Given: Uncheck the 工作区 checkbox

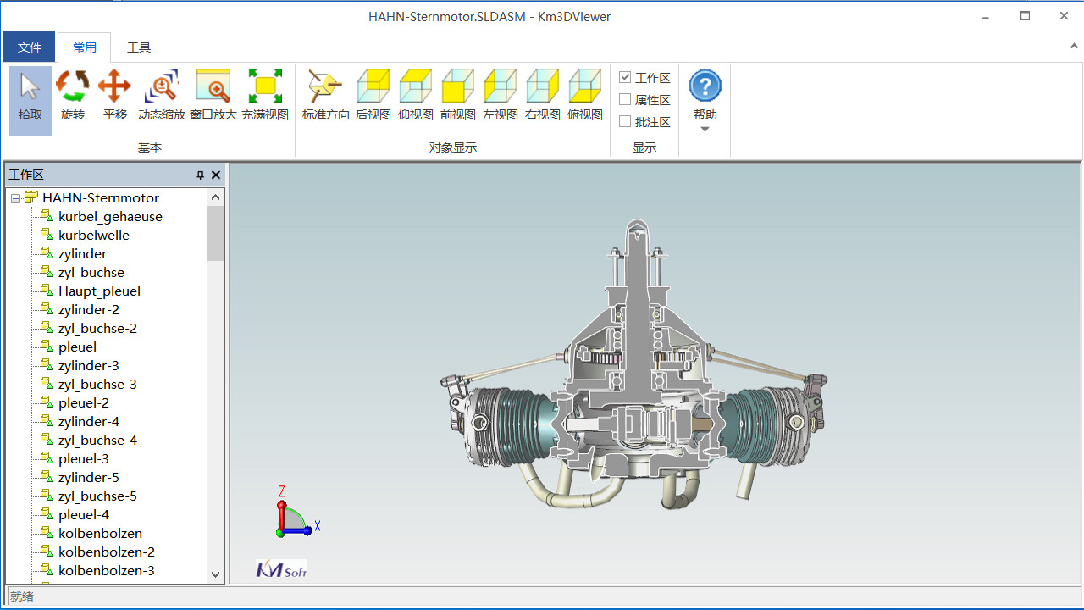Looking at the screenshot, I should (626, 78).
